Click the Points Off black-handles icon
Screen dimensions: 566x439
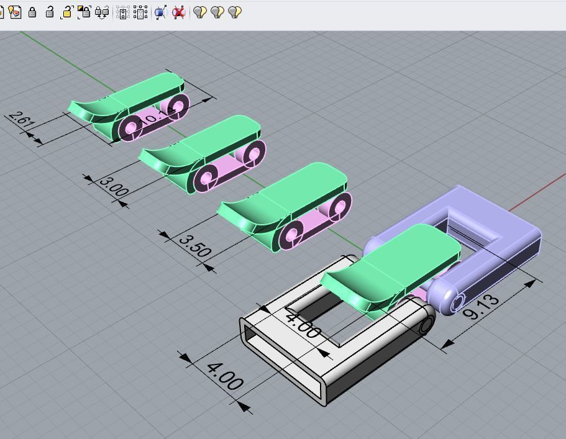[x=140, y=12]
